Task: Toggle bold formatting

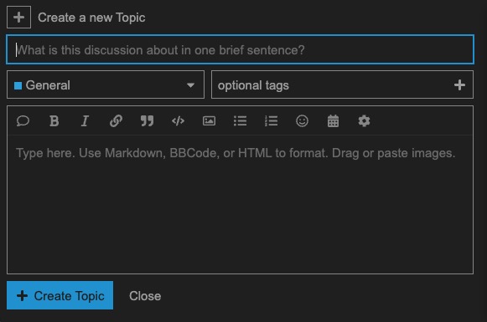Action: coord(54,121)
